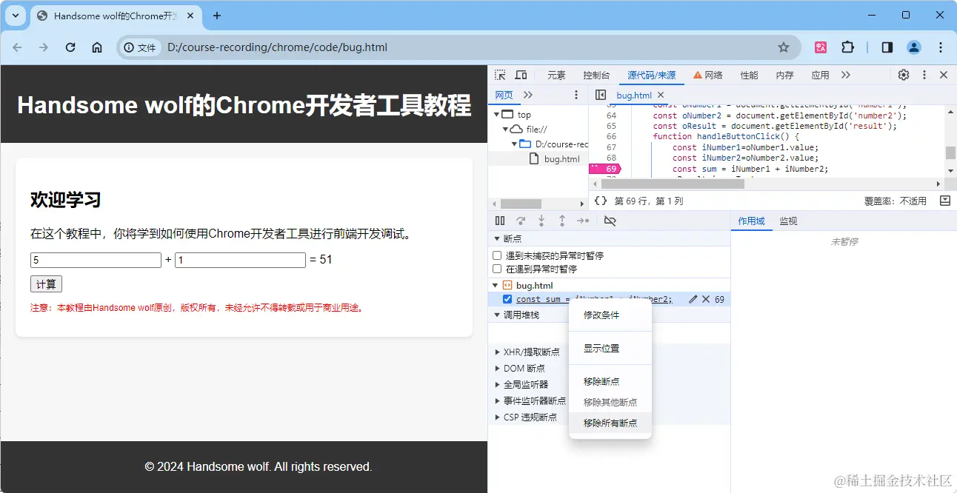
Task: Enable pause on uncaught exceptions checkbox
Action: (x=498, y=255)
